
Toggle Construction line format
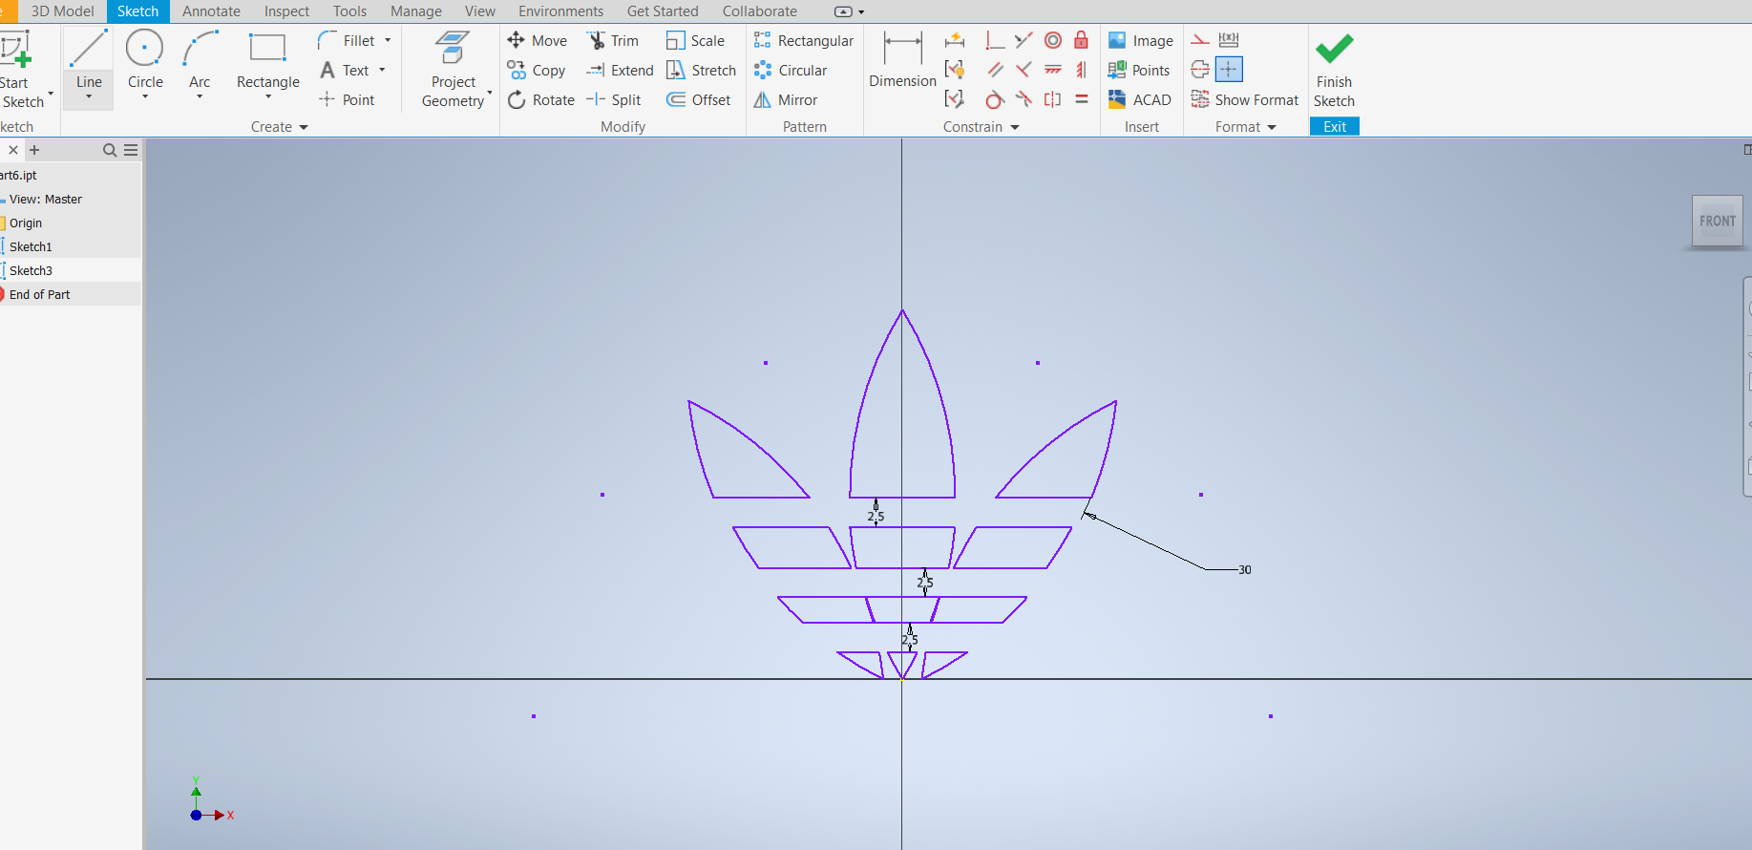point(1200,40)
